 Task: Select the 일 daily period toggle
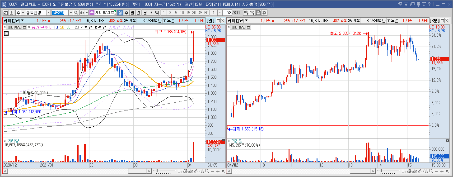(x=120, y=13)
